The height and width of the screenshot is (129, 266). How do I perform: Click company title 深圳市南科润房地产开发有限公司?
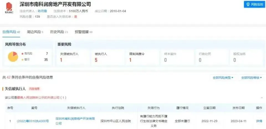(55, 4)
